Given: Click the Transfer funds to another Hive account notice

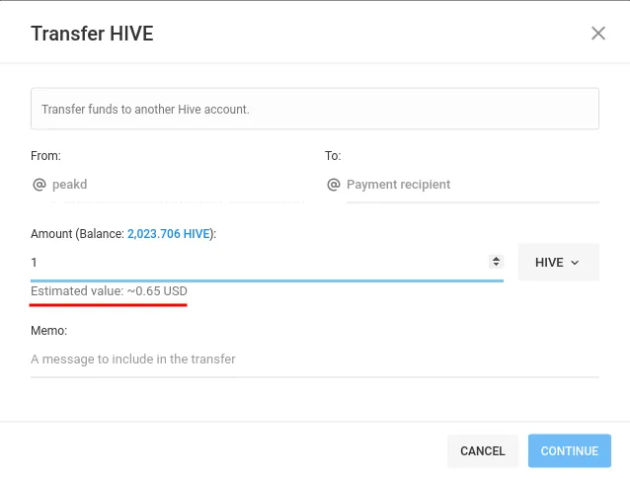Looking at the screenshot, I should click(315, 109).
